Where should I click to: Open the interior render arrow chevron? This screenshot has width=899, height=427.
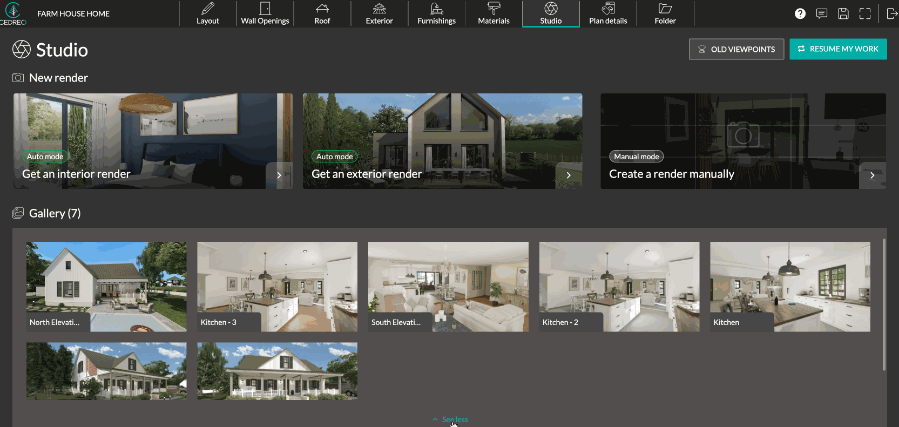coord(279,175)
